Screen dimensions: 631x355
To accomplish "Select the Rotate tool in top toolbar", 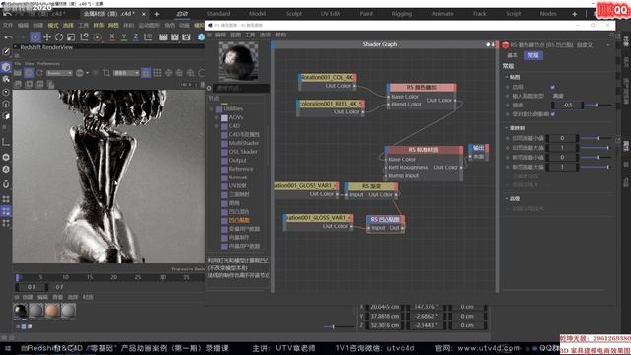I will coord(59,37).
